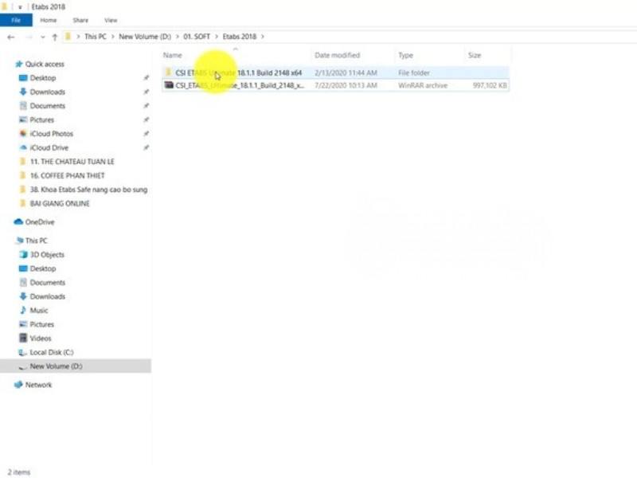Open OneDrive in the navigation pane
Screen dimensions: 637x478
(39, 222)
